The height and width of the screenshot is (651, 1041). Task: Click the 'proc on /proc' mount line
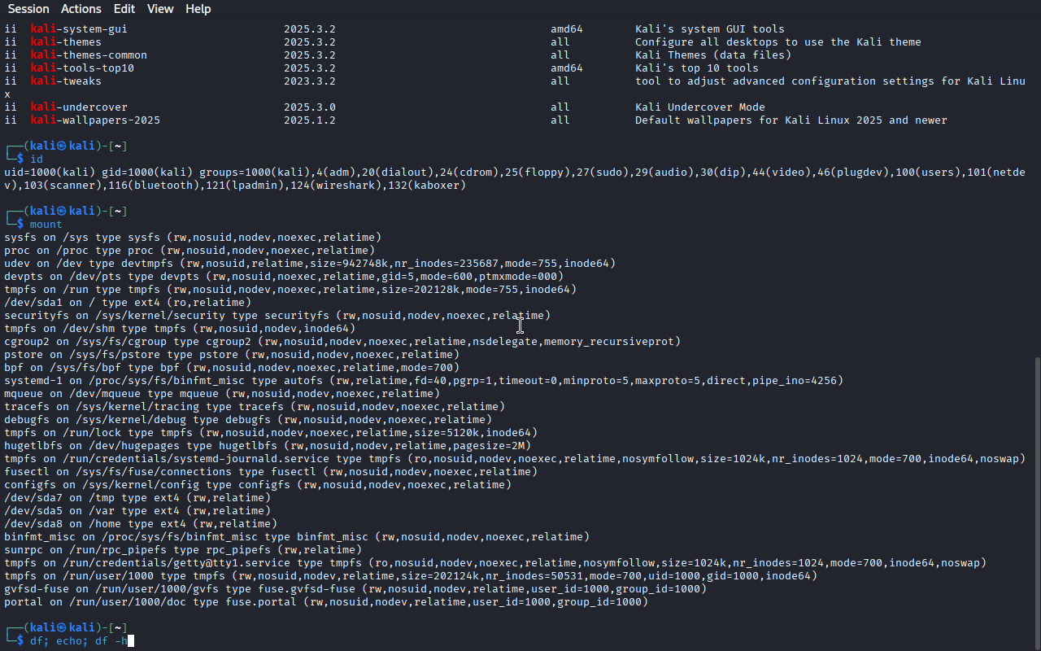[189, 251]
